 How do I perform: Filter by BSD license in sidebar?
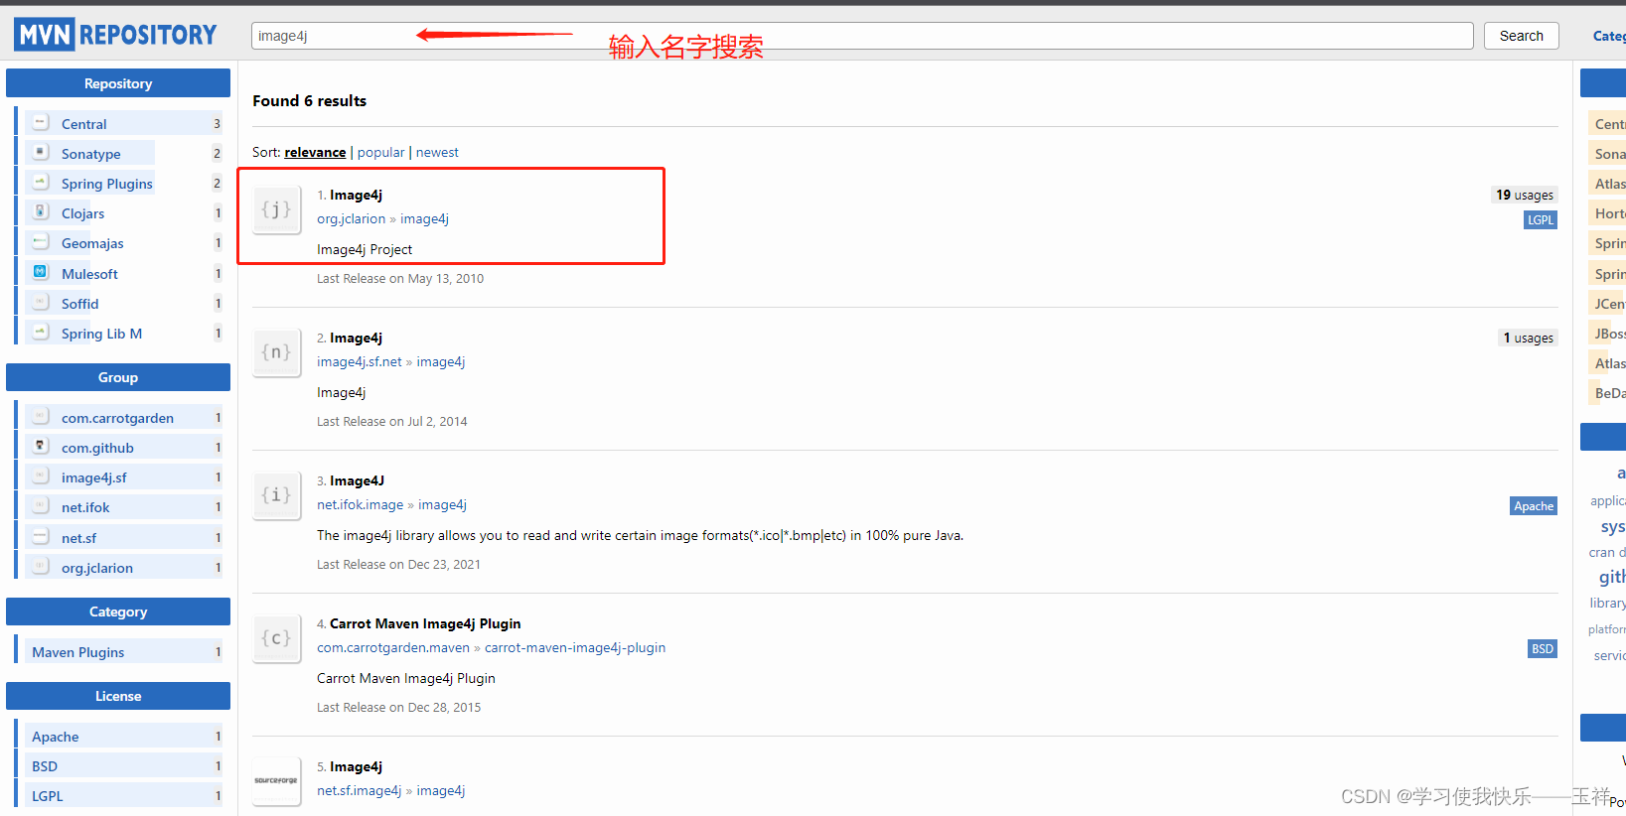click(45, 766)
